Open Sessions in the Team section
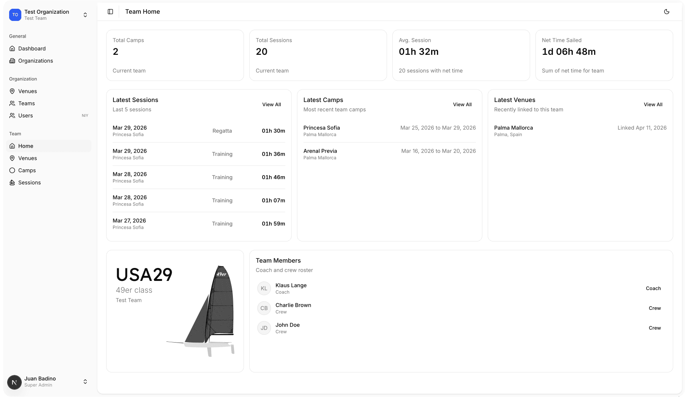The width and height of the screenshot is (685, 397). [x=49, y=183]
